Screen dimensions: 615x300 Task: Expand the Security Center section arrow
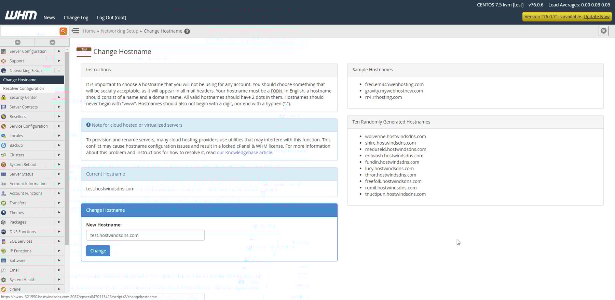click(59, 98)
